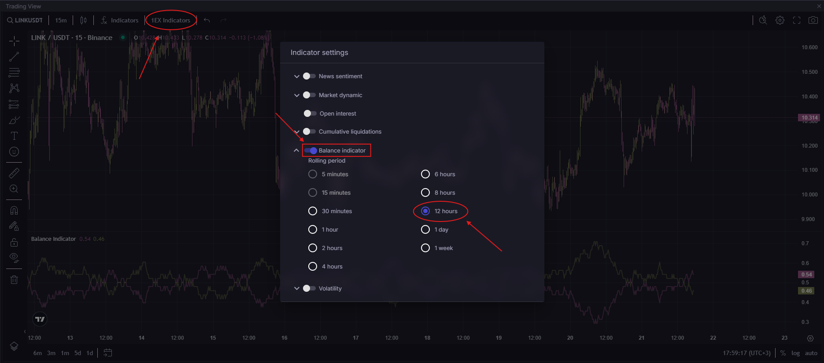Expand the Market dynamic section
The width and height of the screenshot is (824, 363).
click(296, 95)
